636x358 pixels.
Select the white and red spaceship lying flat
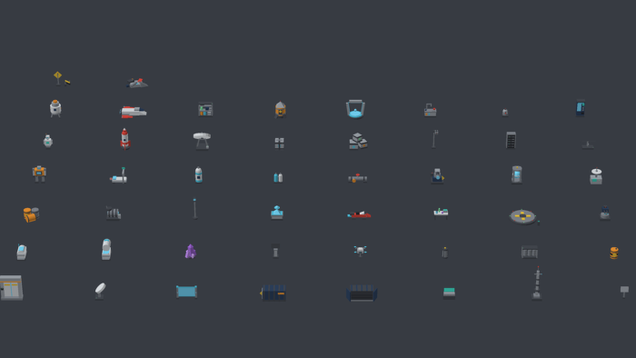click(134, 112)
